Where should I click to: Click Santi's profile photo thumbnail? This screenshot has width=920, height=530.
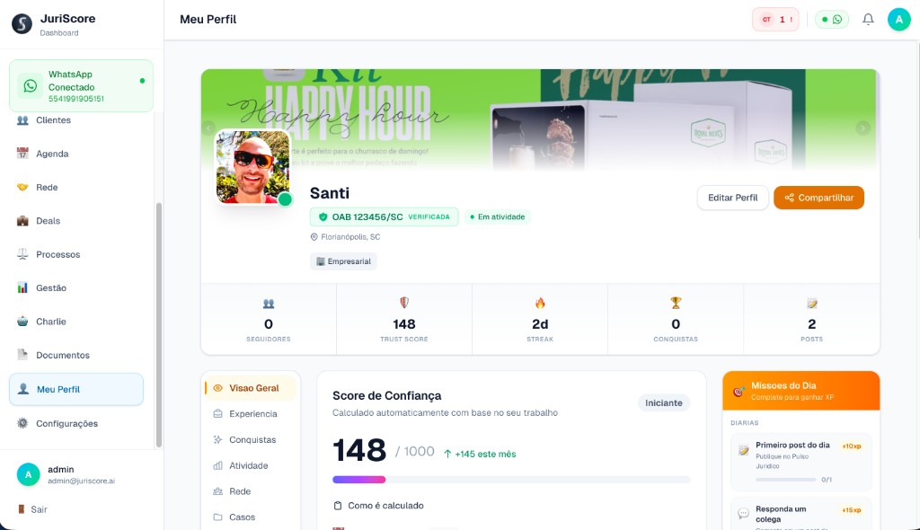tap(252, 166)
